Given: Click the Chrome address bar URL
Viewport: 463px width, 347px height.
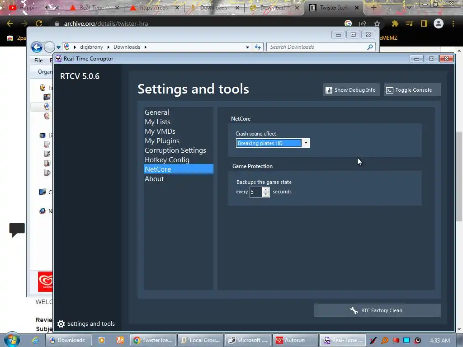Looking at the screenshot, I should tap(106, 23).
